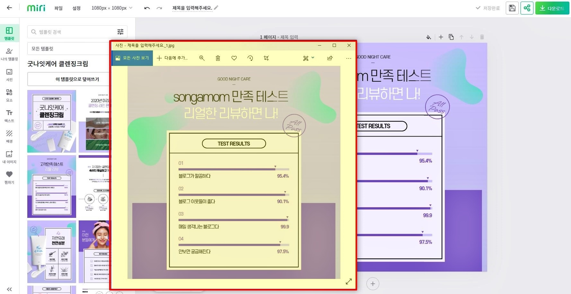Viewport: 571px width, 294px height.
Task: Click the share icon in Photos window
Action: [x=330, y=58]
